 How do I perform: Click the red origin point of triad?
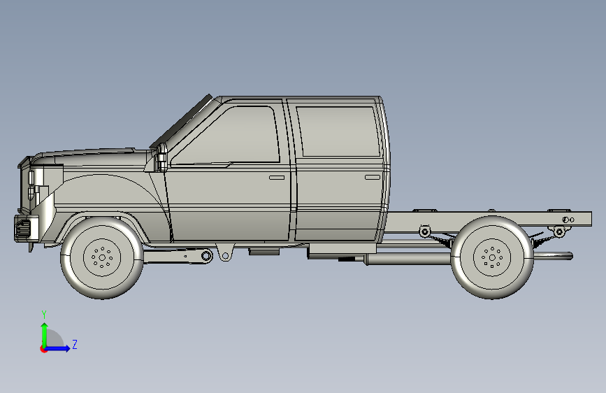click(43, 349)
